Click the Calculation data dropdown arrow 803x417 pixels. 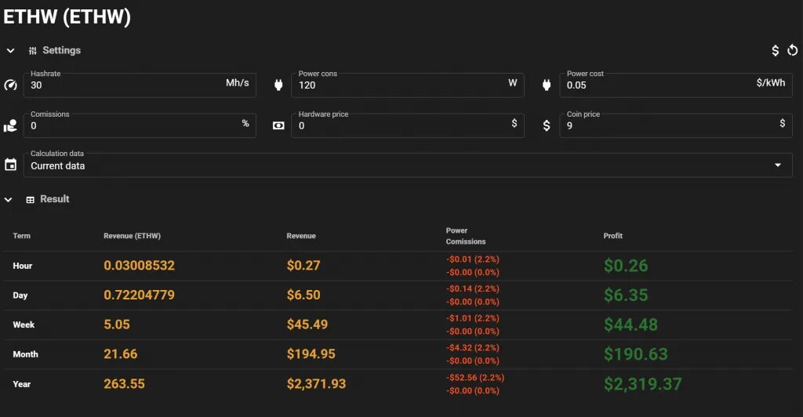click(x=778, y=165)
